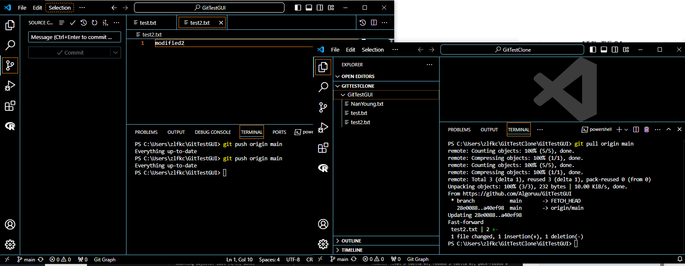Open Search view in GitTestGUI activity bar
This screenshot has height=266, width=685.
coord(10,45)
